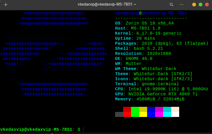Maximize the window using the green button
The width and height of the screenshot is (212, 134).
pyautogui.click(x=201, y=5)
